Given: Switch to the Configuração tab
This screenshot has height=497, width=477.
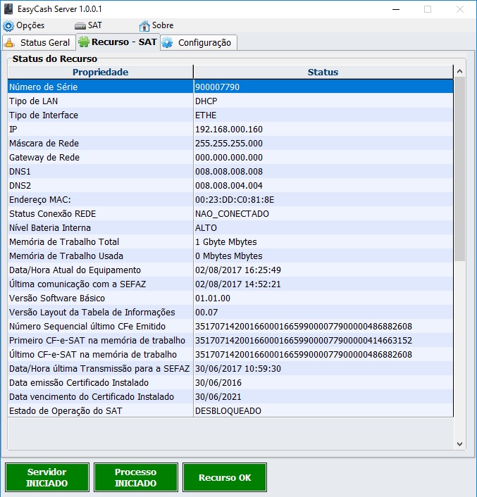Looking at the screenshot, I should coord(204,42).
